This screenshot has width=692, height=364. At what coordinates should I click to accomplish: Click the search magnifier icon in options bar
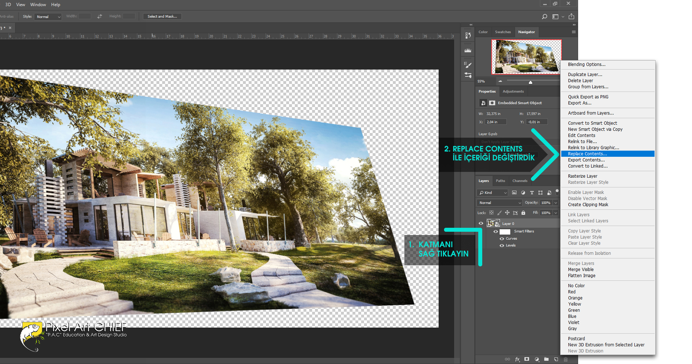(545, 17)
